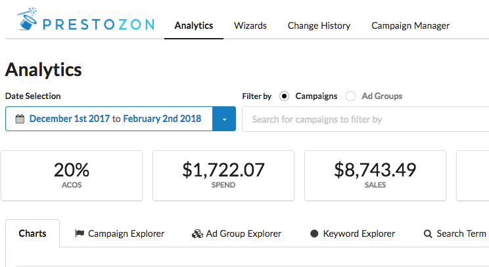The width and height of the screenshot is (489, 267).
Task: Click the $8,743.49 Sales metric card
Action: pos(375,175)
